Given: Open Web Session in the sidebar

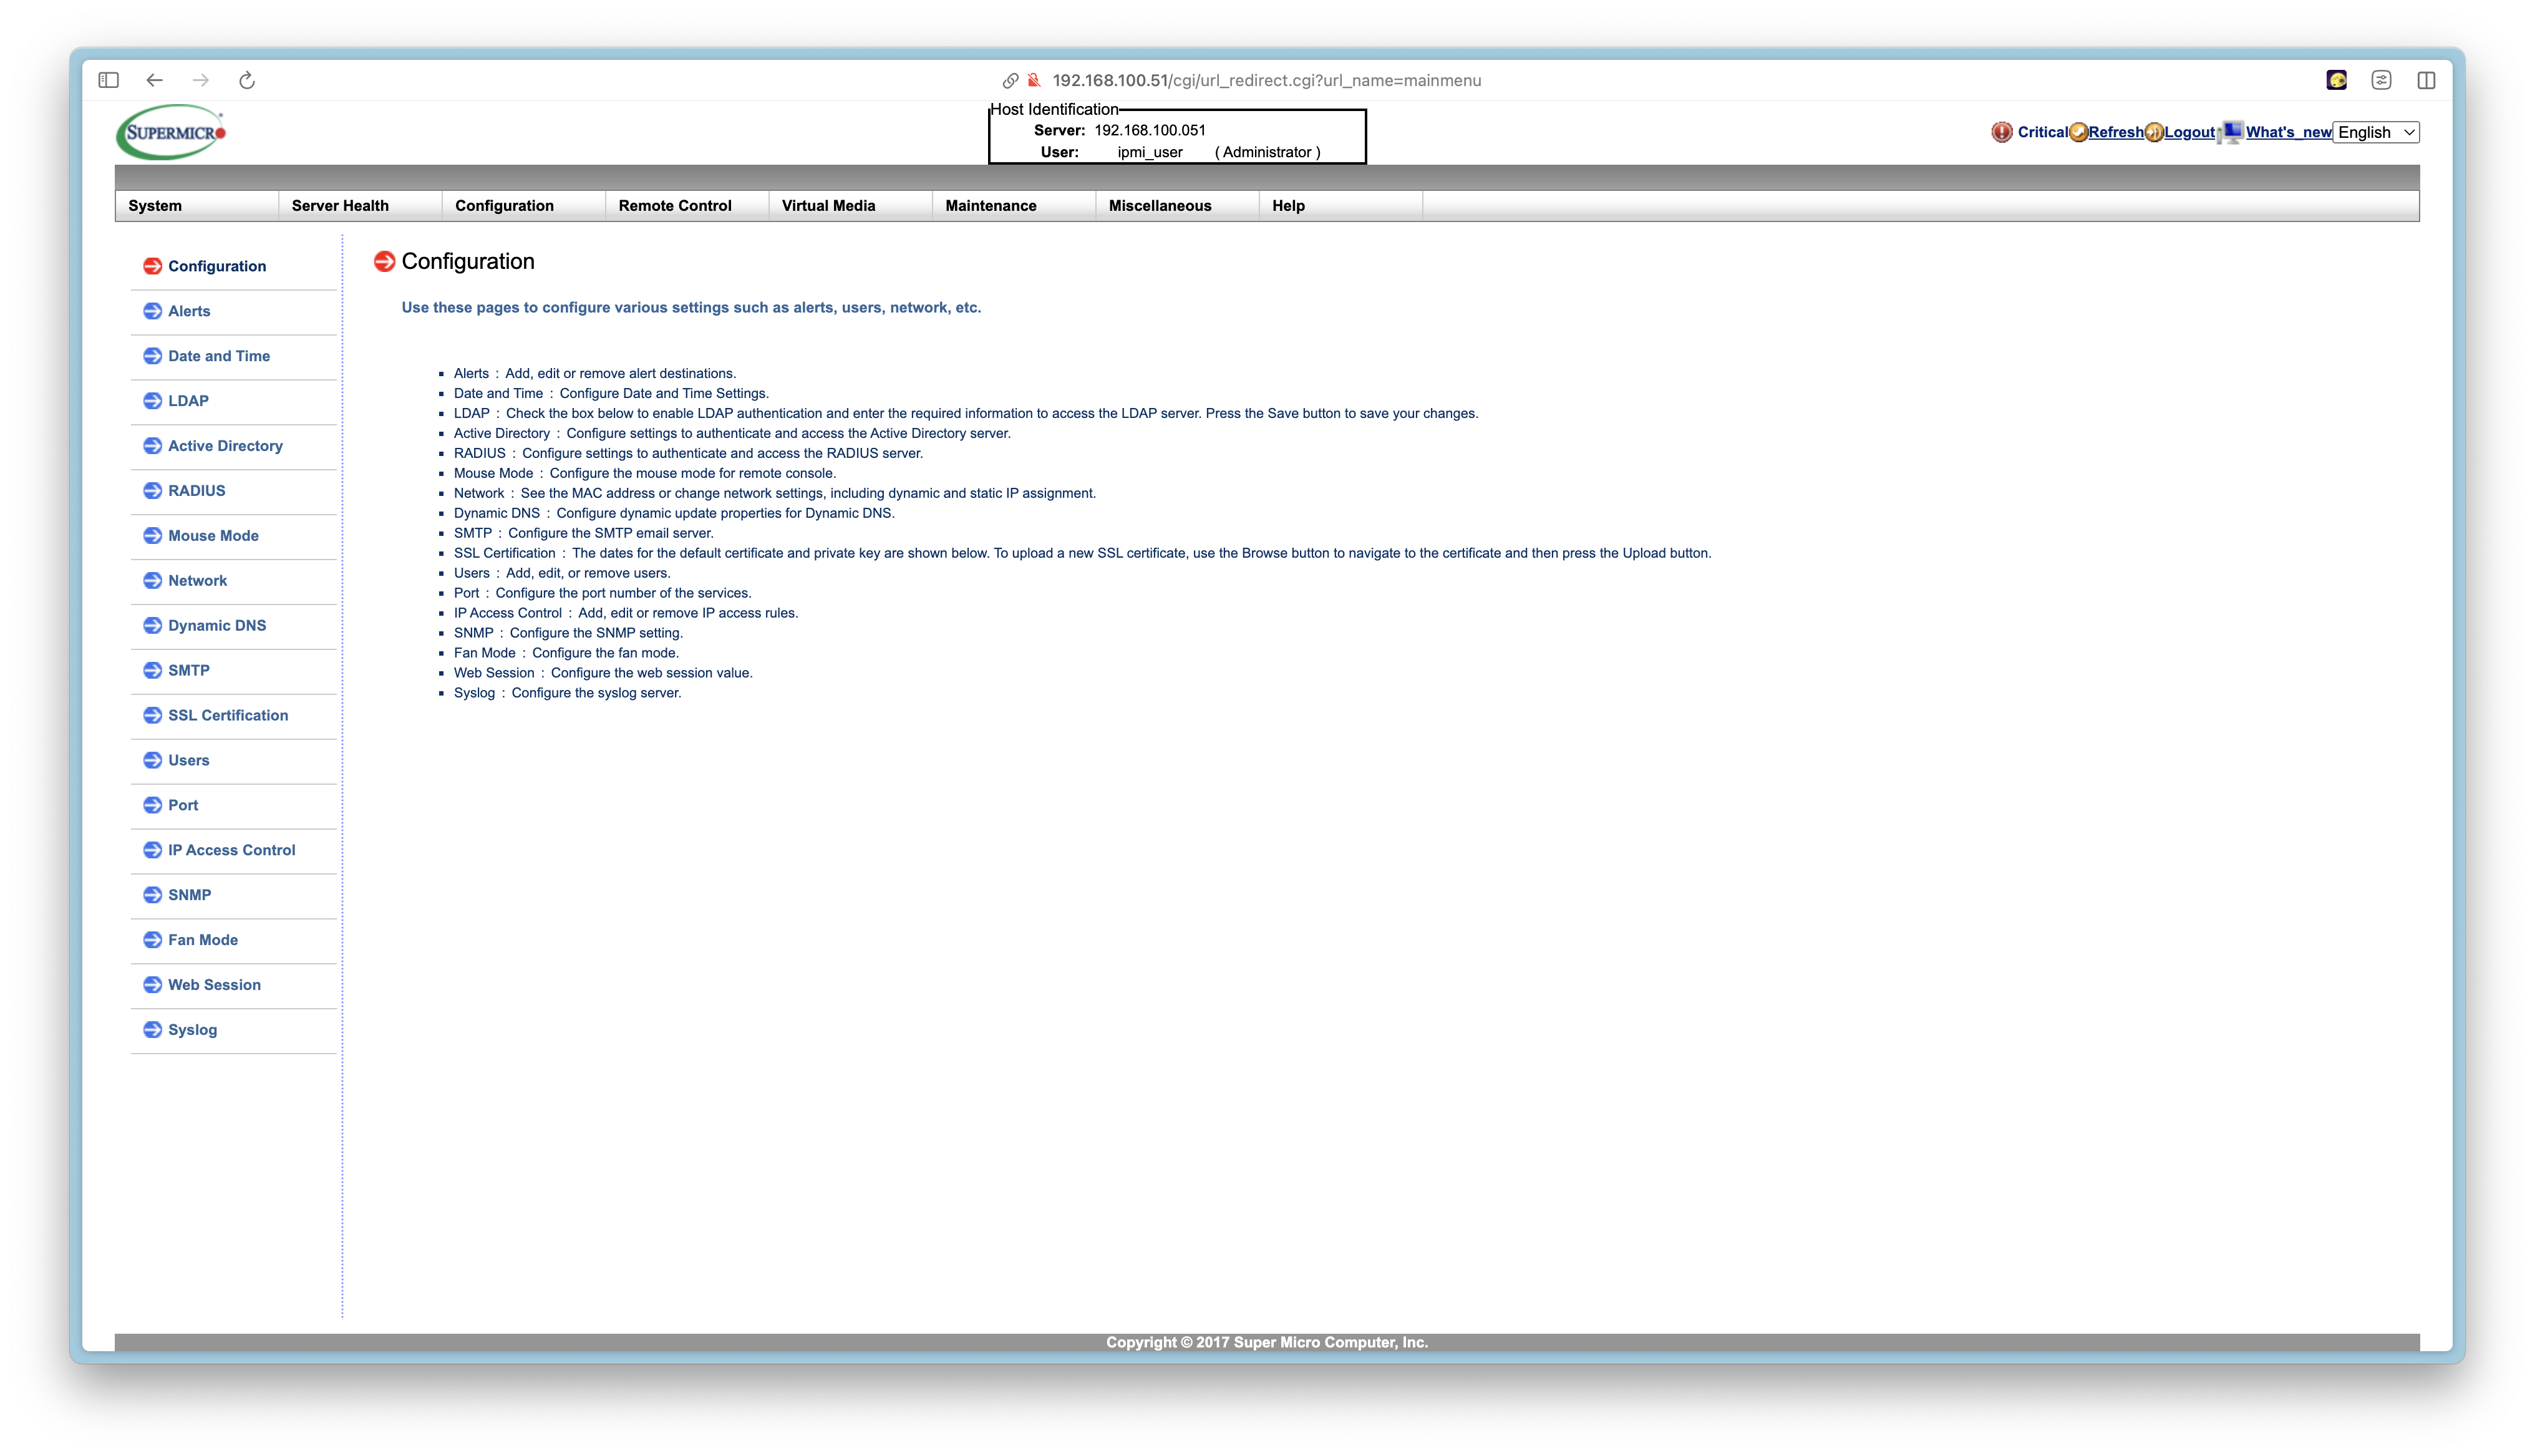Looking at the screenshot, I should pyautogui.click(x=214, y=986).
